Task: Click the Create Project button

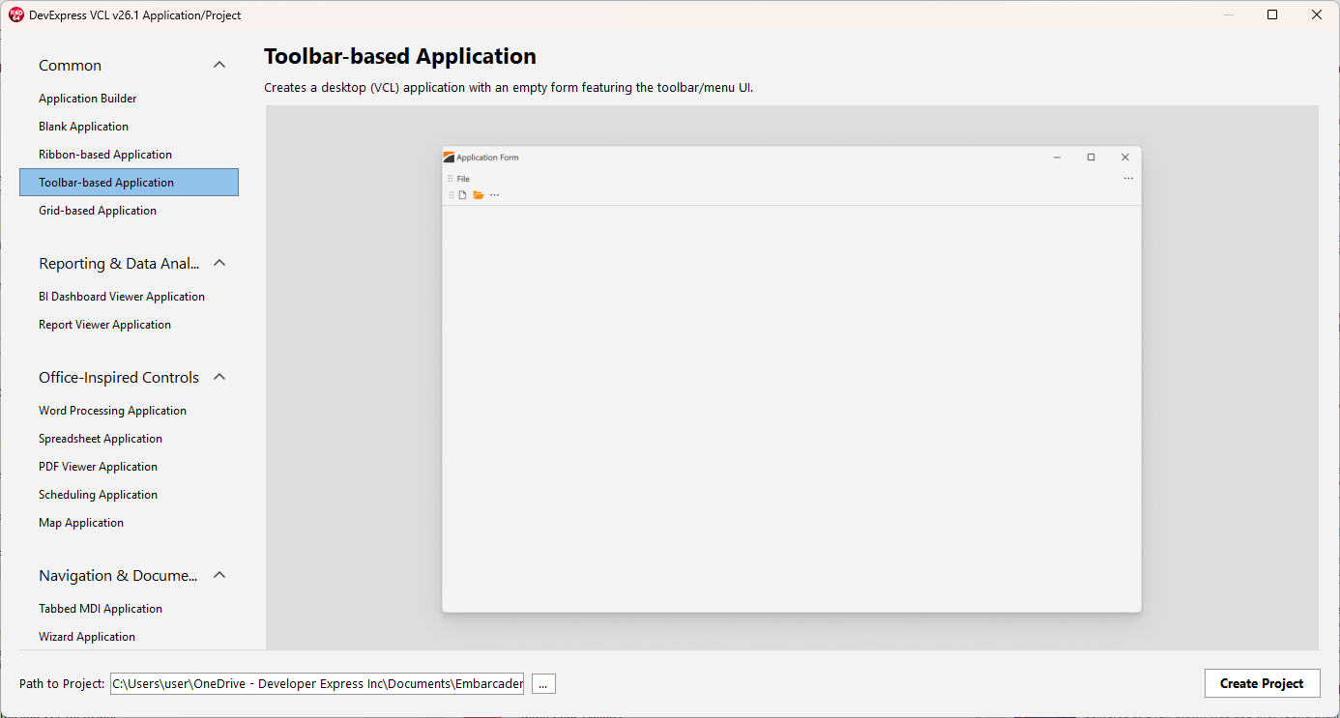Action: point(1262,683)
